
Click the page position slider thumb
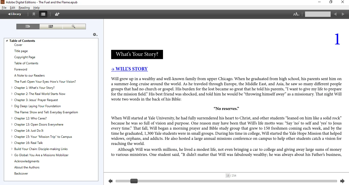coord(134,181)
